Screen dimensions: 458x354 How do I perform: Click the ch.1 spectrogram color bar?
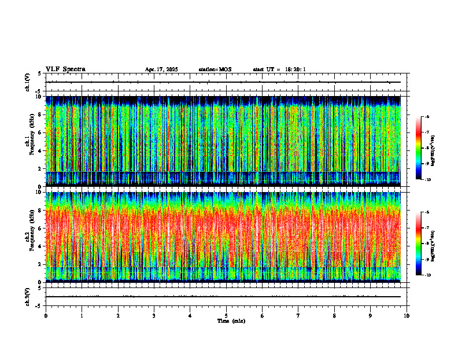pyautogui.click(x=419, y=148)
